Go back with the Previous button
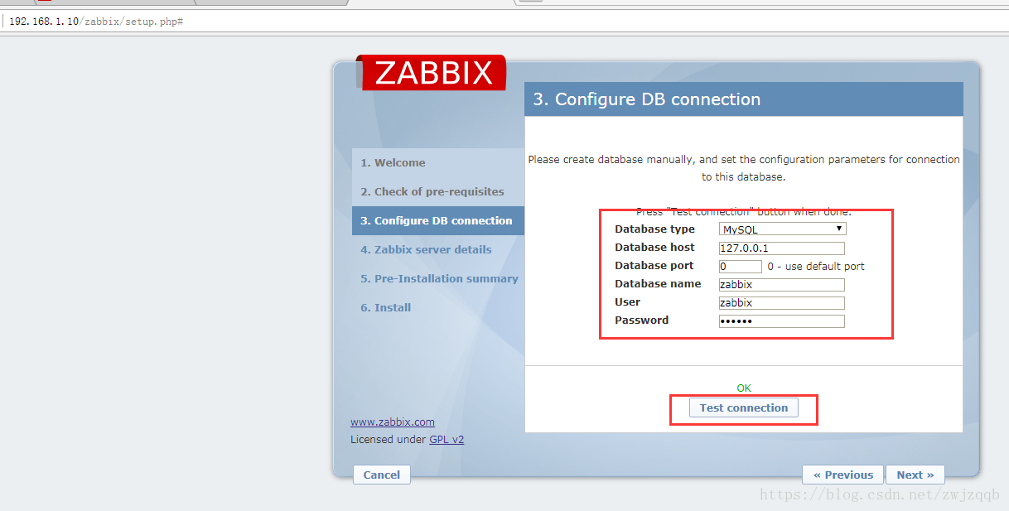Screen dimensions: 1009x511 point(842,475)
